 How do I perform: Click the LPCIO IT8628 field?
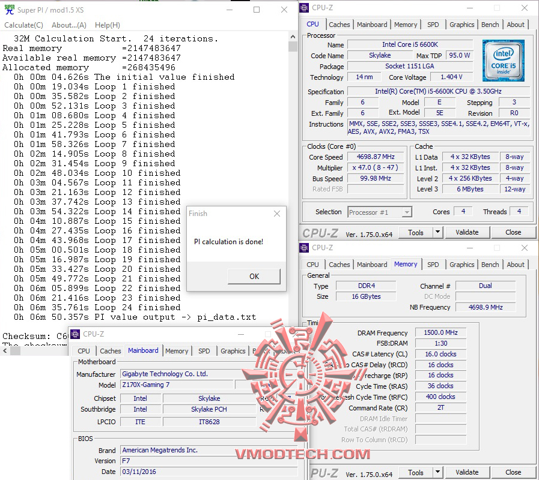(x=209, y=422)
